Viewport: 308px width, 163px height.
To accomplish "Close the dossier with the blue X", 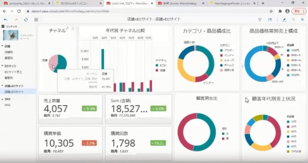I will [302, 19].
